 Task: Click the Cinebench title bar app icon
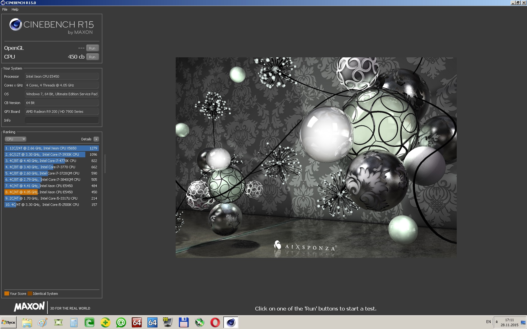(3, 3)
